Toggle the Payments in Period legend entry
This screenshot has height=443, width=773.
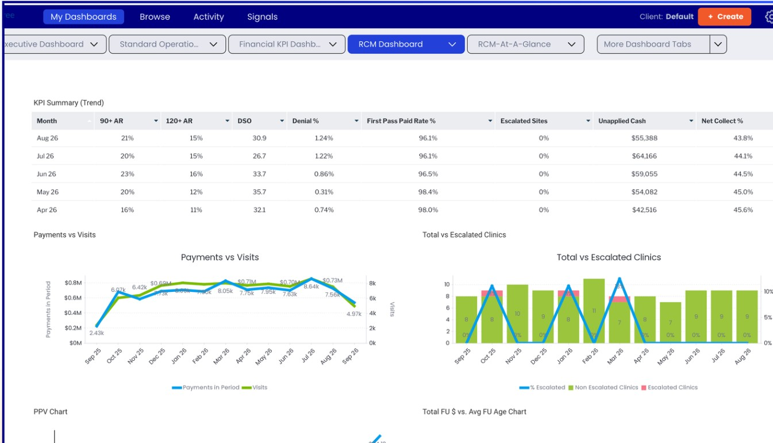point(206,387)
